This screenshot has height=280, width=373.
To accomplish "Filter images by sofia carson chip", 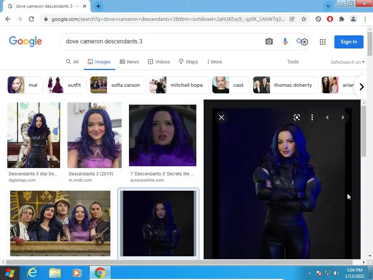I will [118, 85].
